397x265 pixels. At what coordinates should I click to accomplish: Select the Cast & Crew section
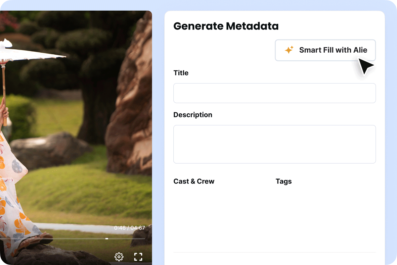click(x=194, y=181)
